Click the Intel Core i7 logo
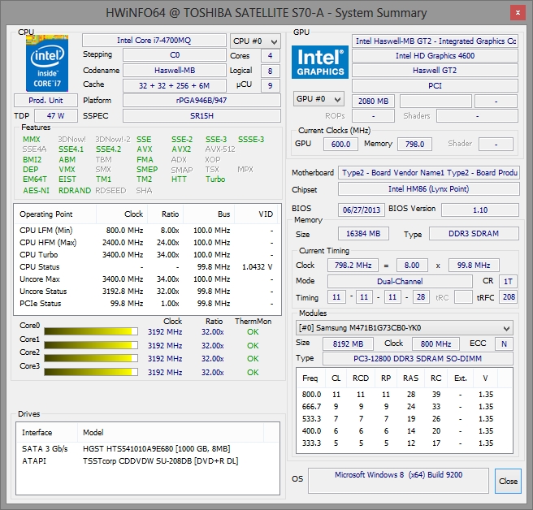This screenshot has height=510, width=533. (47, 63)
